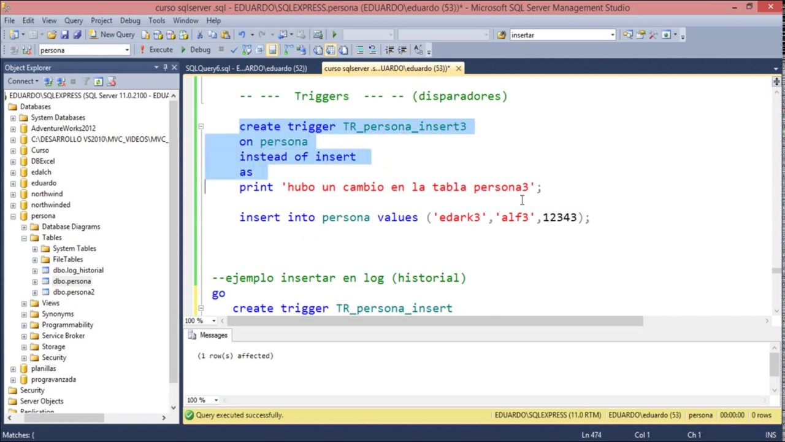Toggle IntelliSense Enabled button
The image size is (785, 442).
(x=272, y=50)
